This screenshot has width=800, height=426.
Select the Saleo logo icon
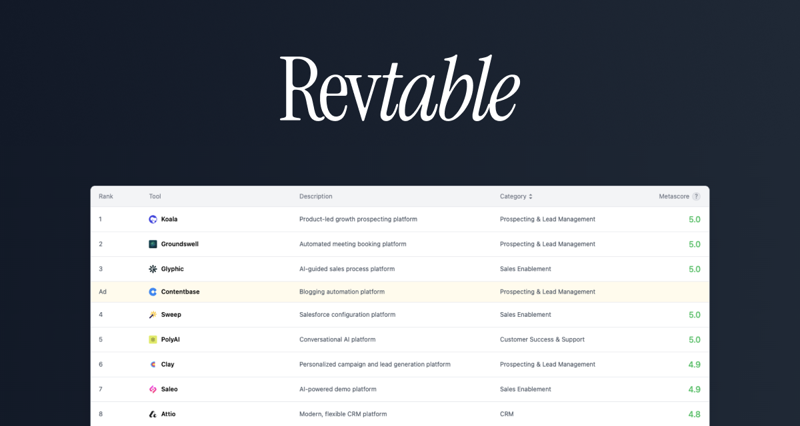tap(152, 389)
